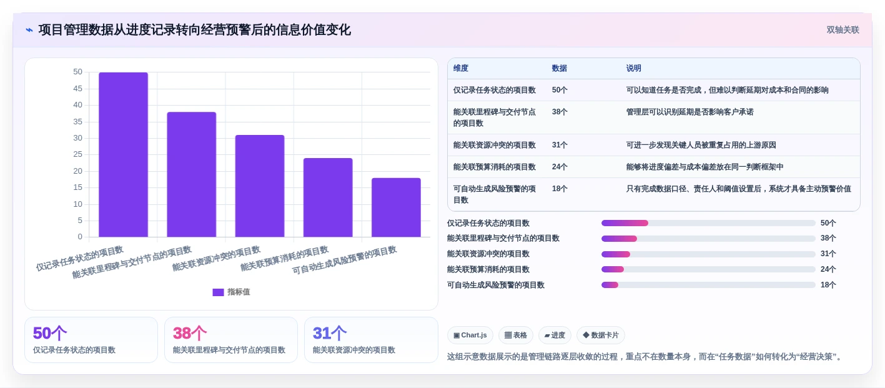885x388 pixels.
Task: Click the lightning icon beside the title
Action: [29, 30]
